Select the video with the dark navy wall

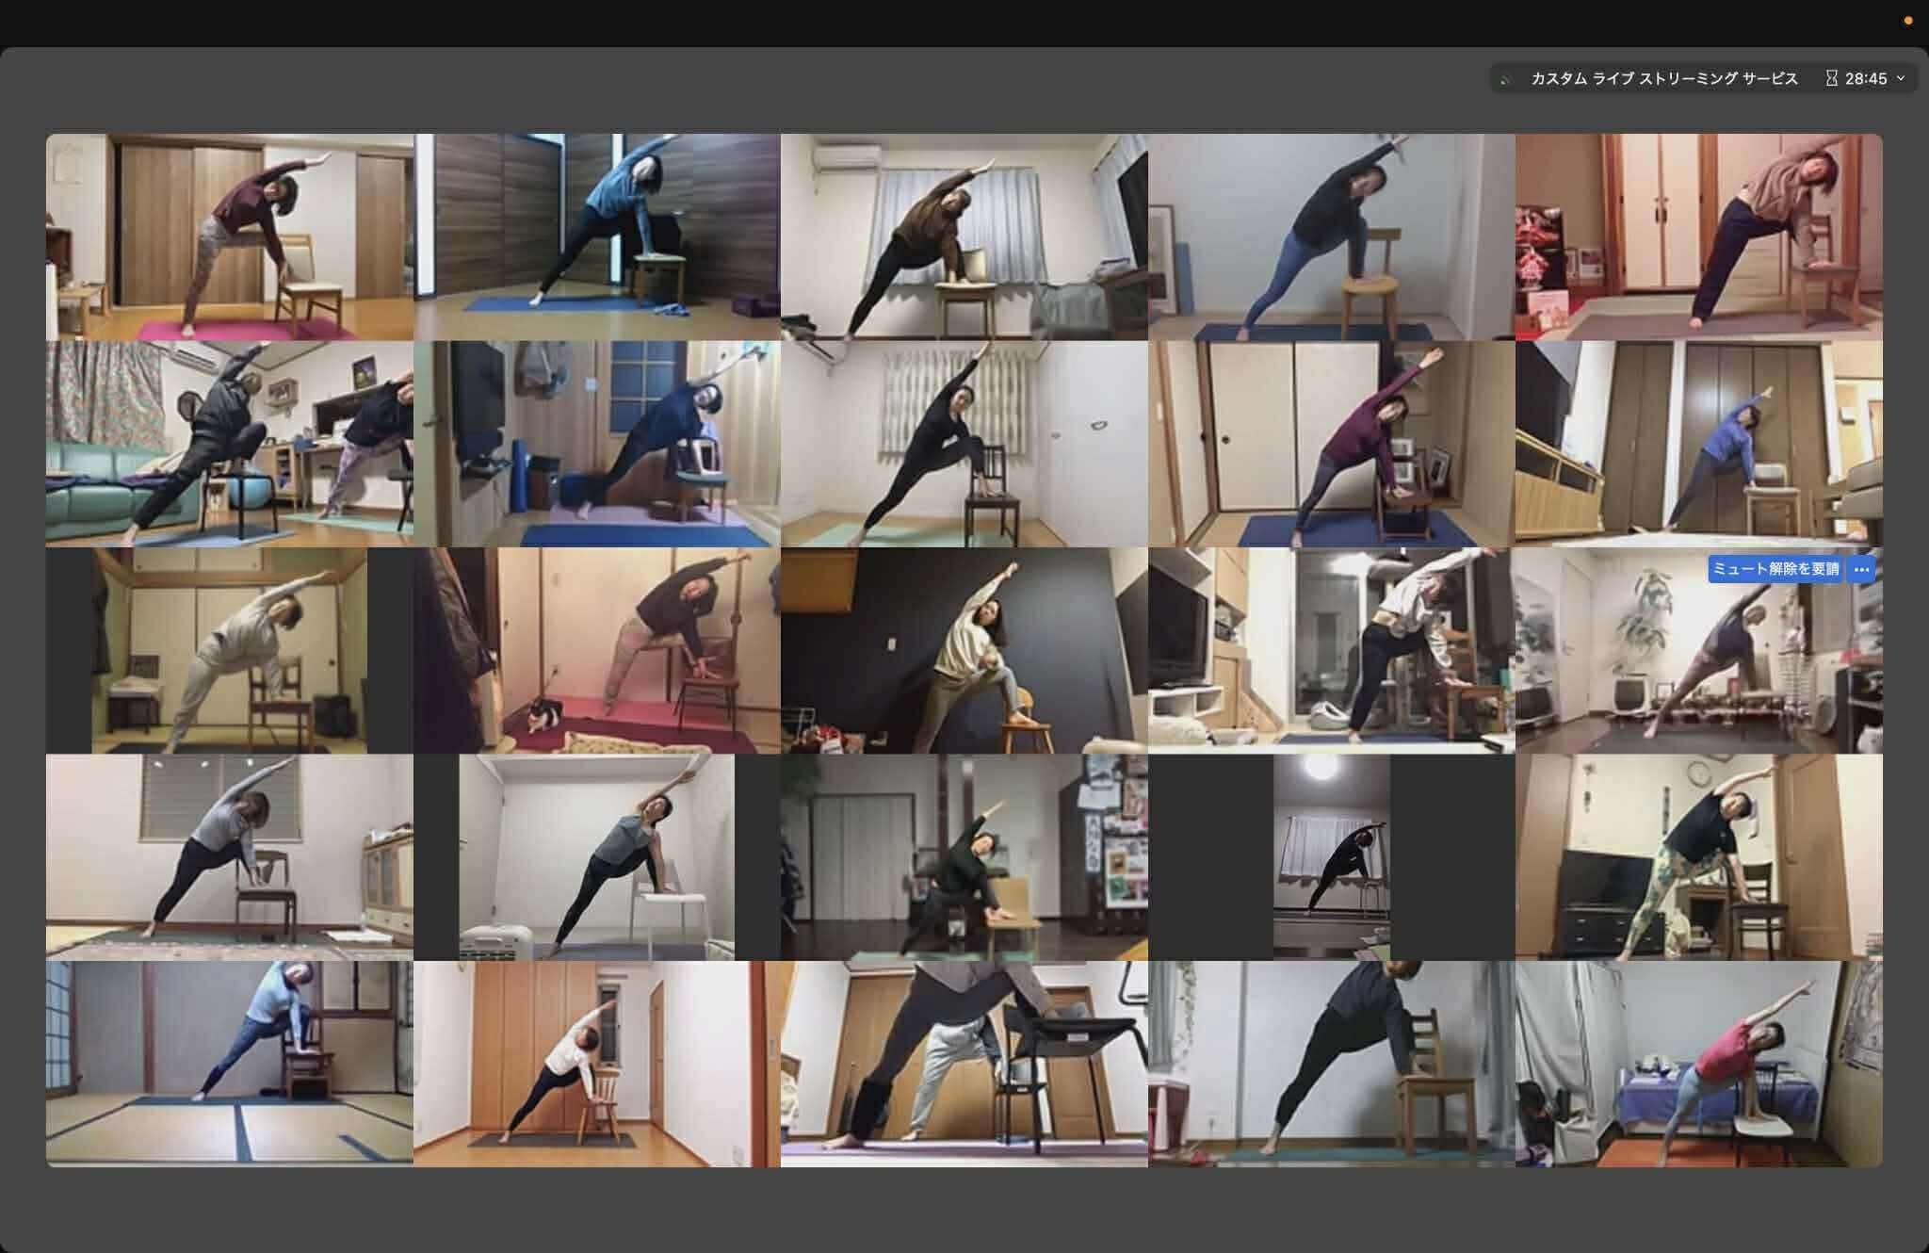(x=964, y=651)
